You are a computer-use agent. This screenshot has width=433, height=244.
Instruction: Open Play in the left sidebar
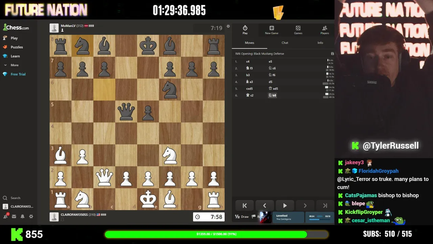pos(10,38)
